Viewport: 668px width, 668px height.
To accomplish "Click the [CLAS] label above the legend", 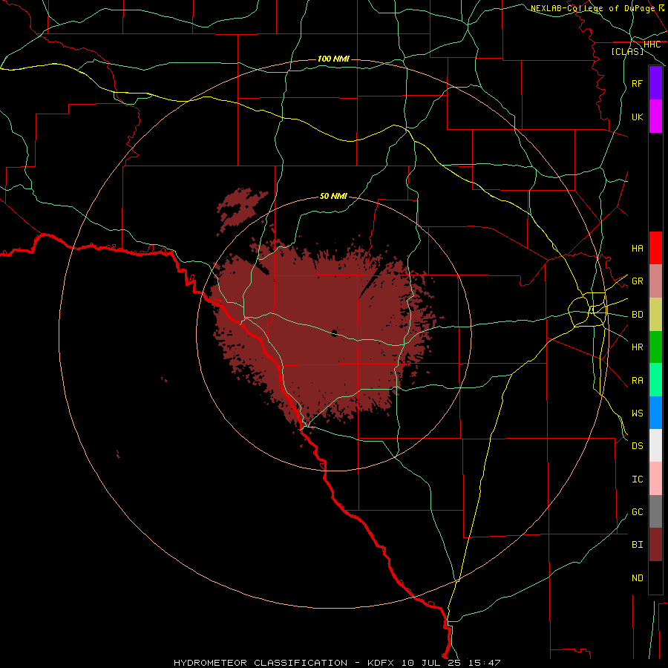I will point(627,52).
